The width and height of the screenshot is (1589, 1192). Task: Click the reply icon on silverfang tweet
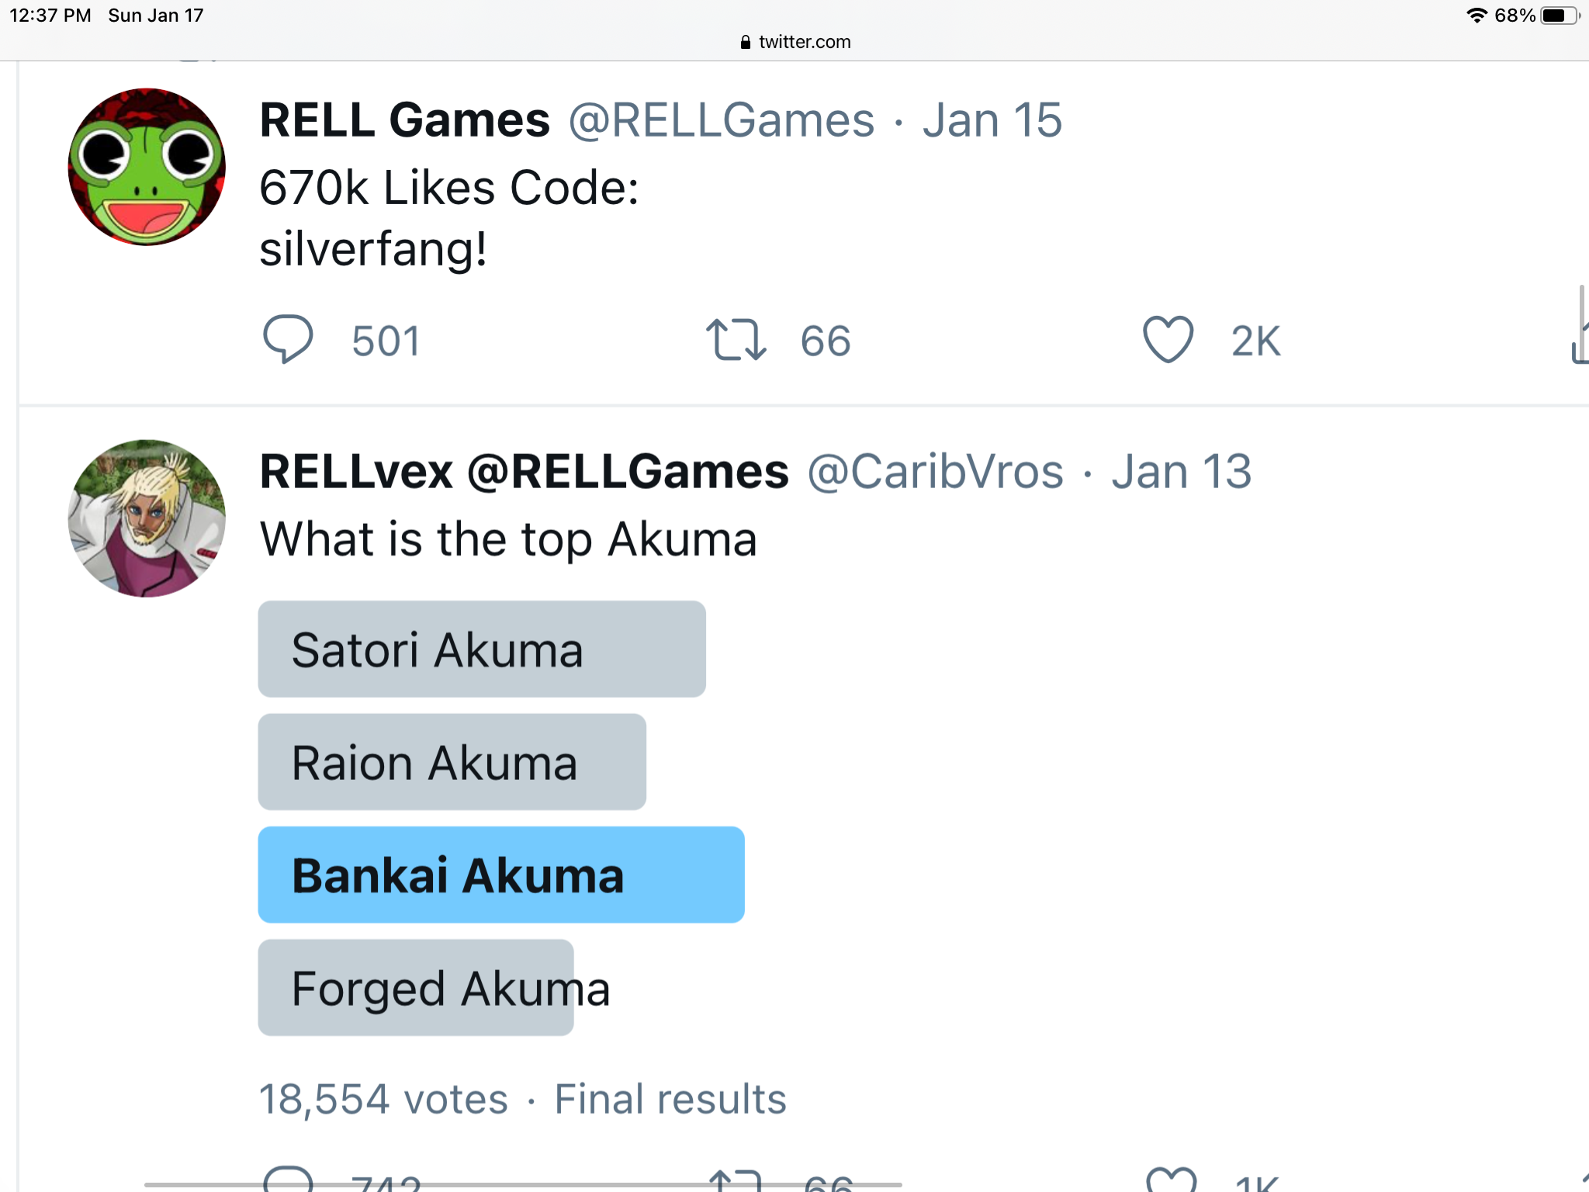(288, 339)
